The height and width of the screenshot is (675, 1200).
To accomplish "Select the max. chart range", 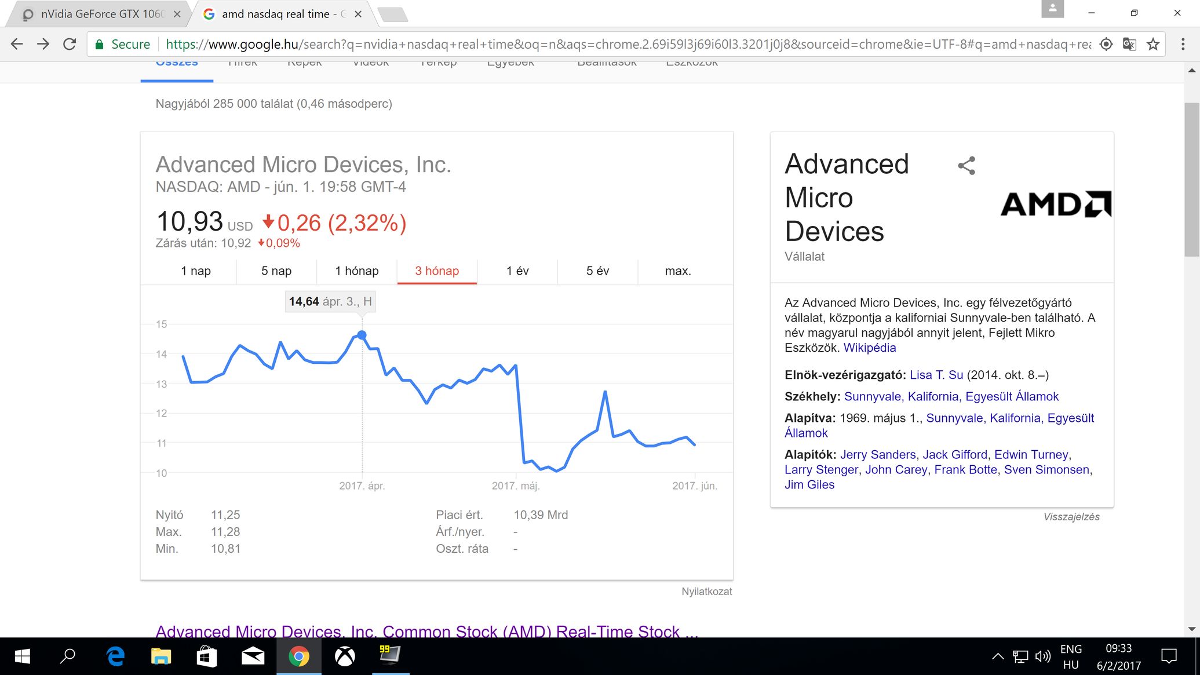I will tap(678, 271).
